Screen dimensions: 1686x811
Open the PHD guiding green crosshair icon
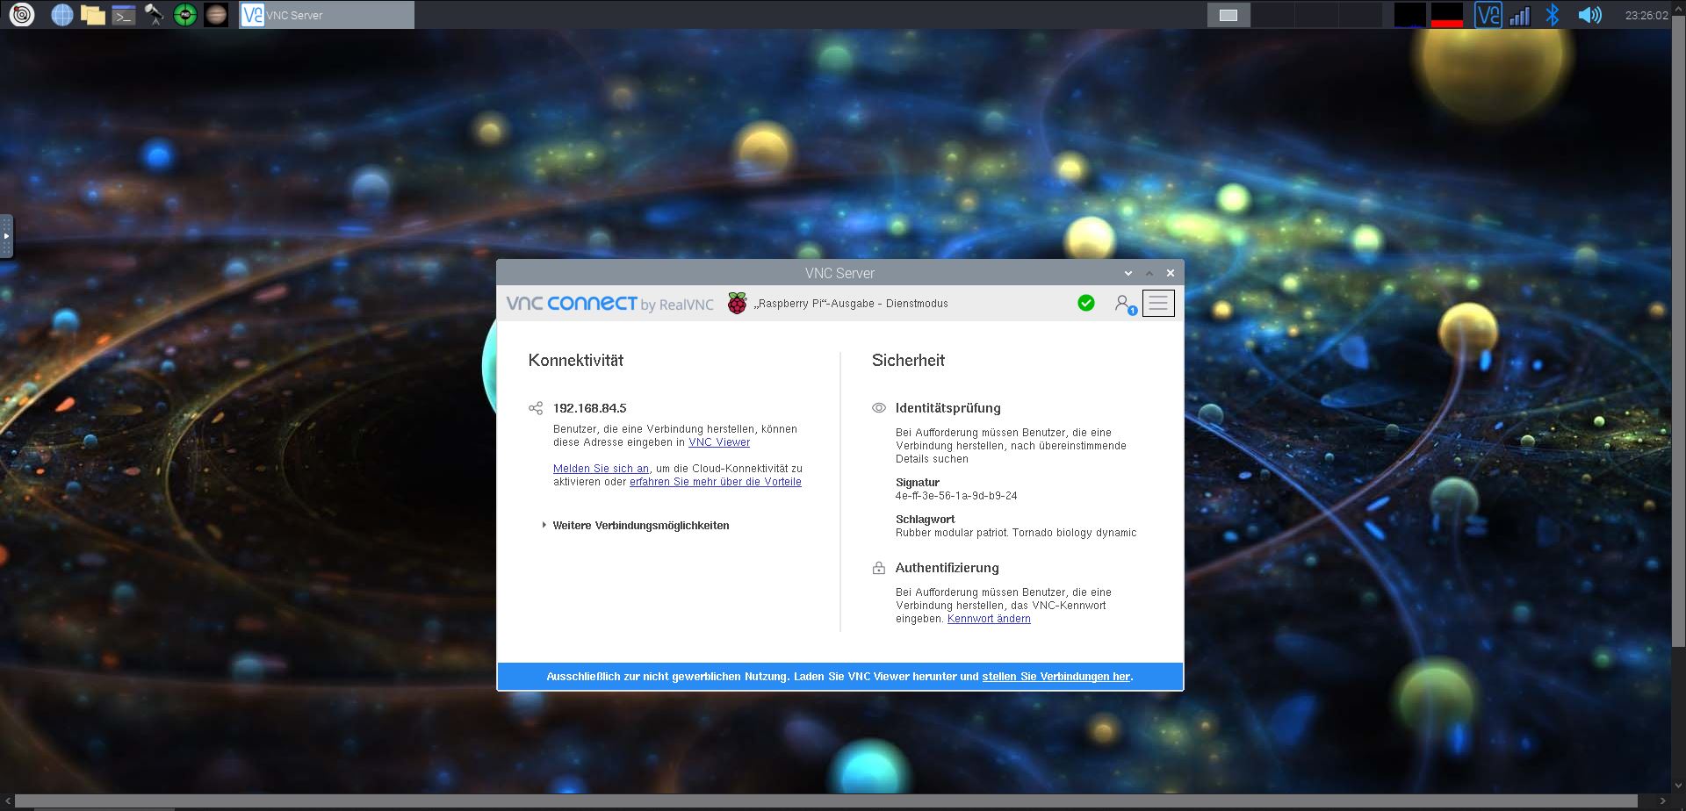[185, 14]
